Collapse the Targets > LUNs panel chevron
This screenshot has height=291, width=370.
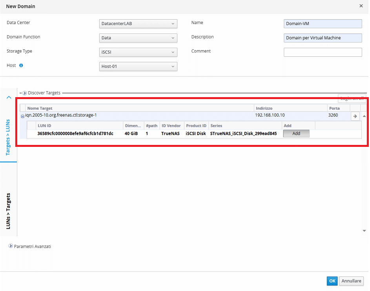point(9,97)
